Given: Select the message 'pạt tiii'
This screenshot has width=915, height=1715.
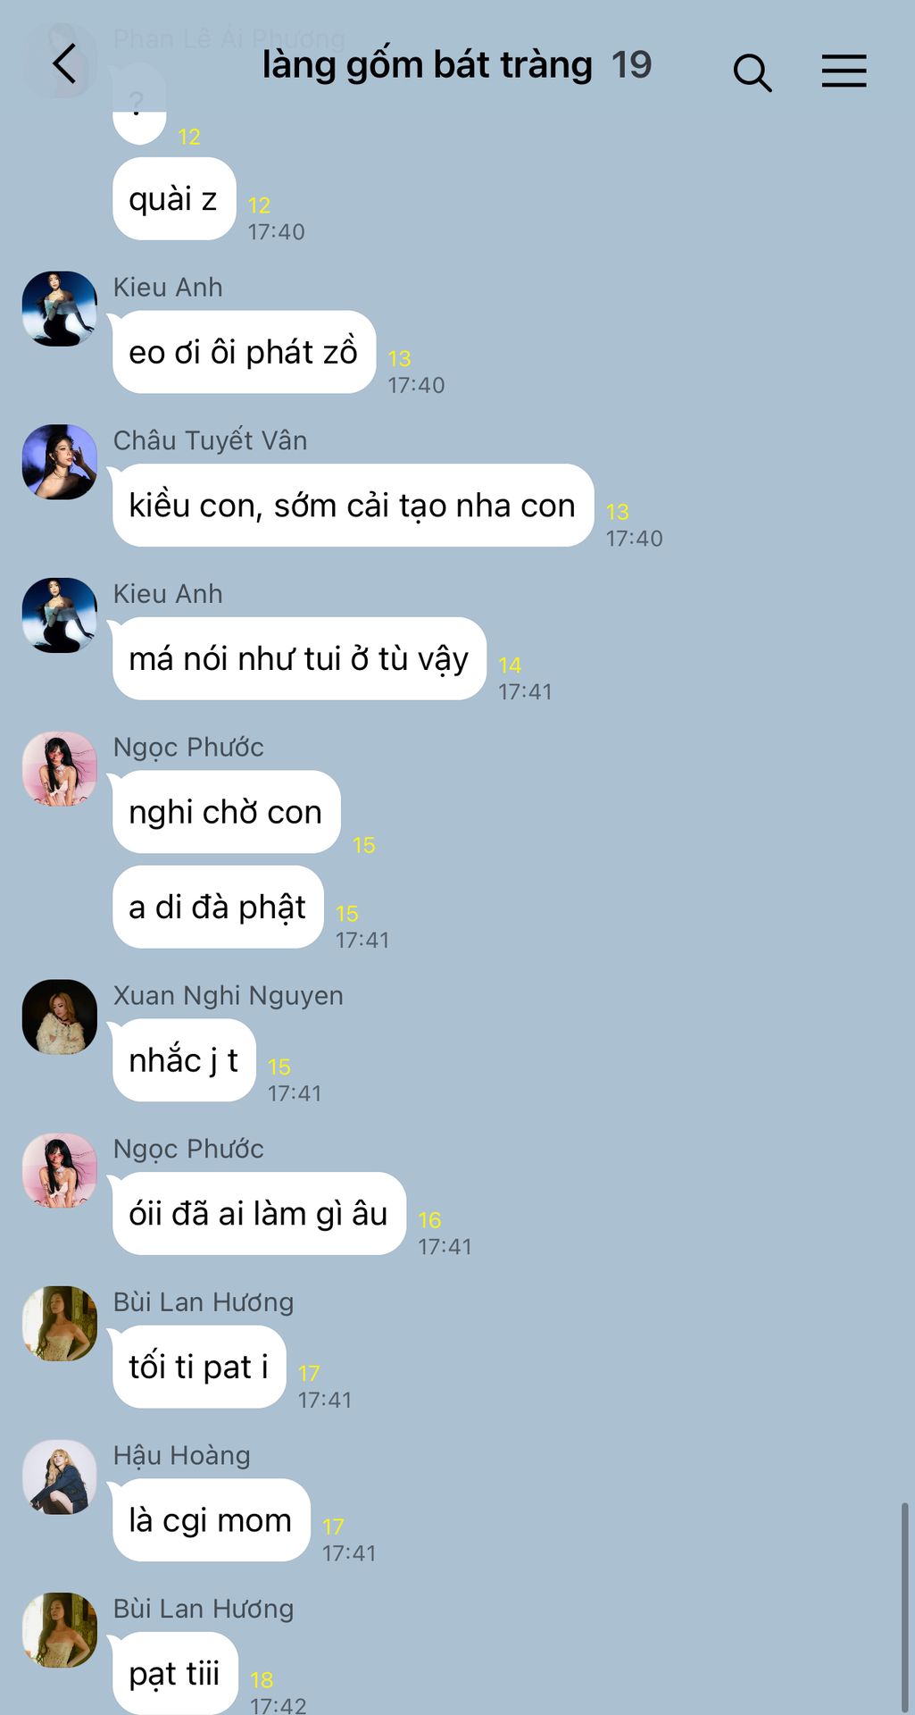Looking at the screenshot, I should pyautogui.click(x=175, y=1673).
